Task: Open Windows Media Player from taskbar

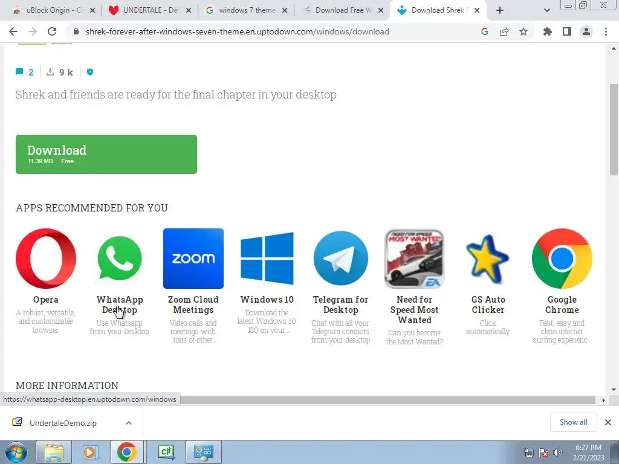Action: coord(89,452)
